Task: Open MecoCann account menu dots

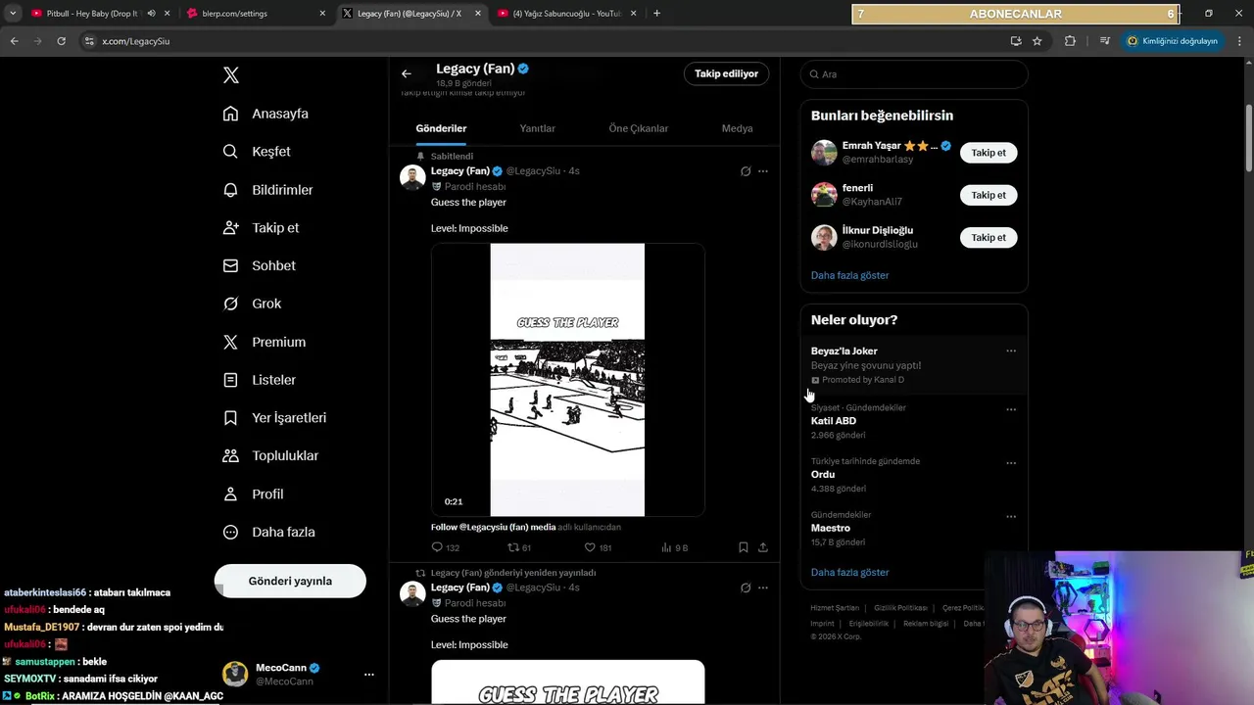Action: click(369, 674)
